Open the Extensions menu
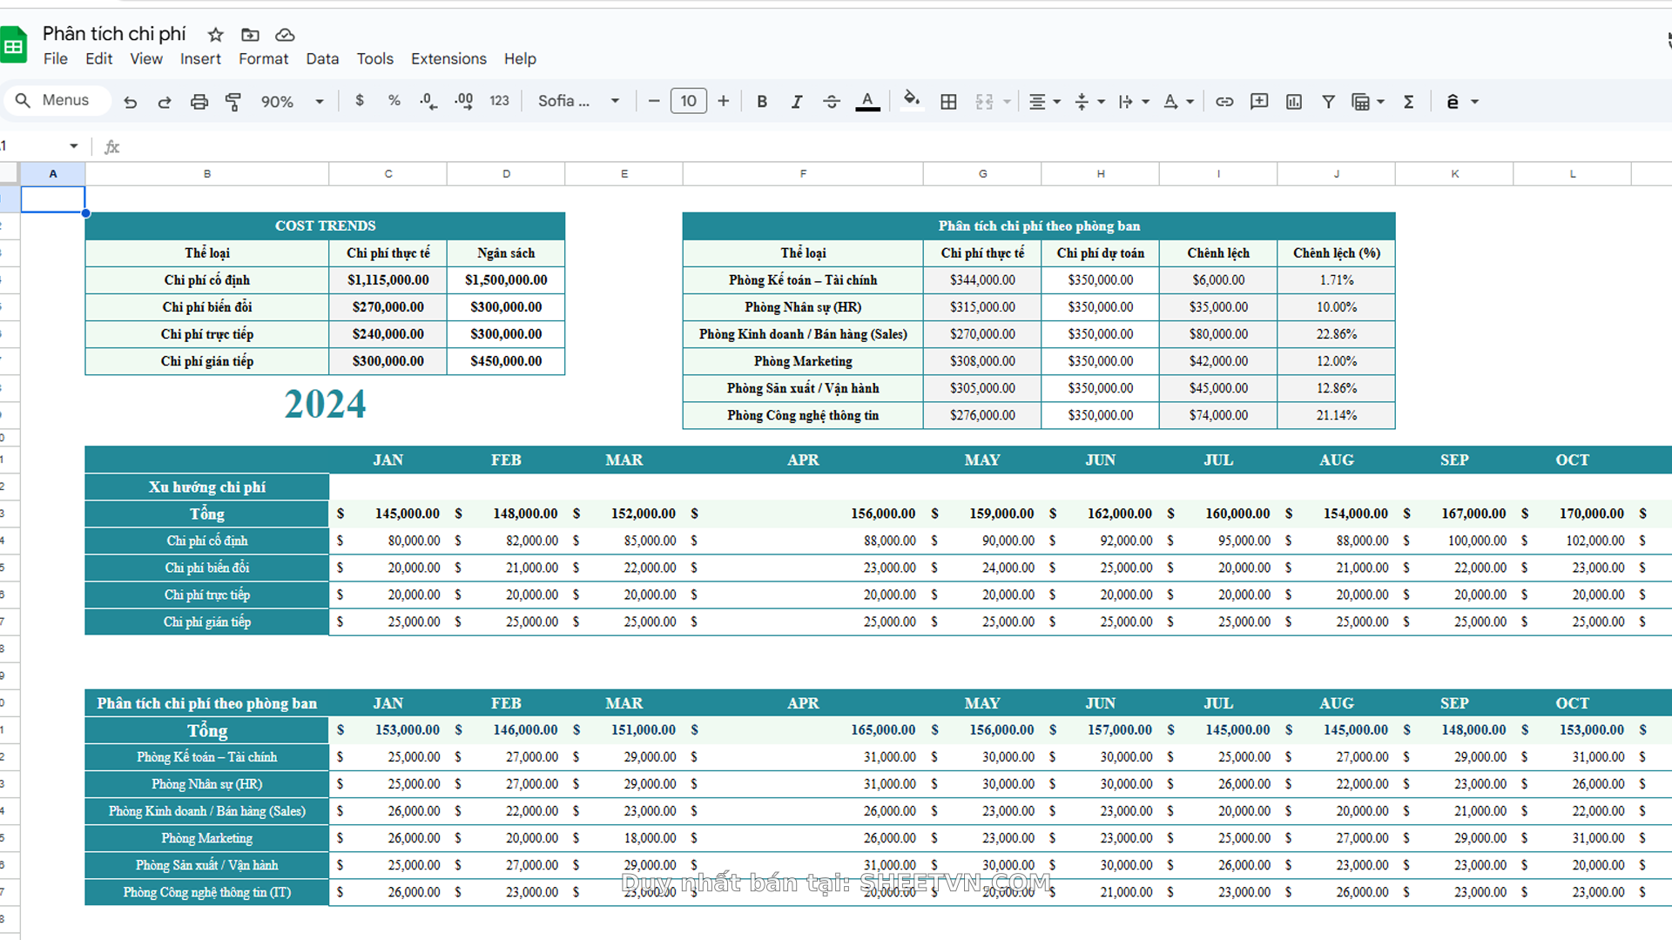 [448, 58]
